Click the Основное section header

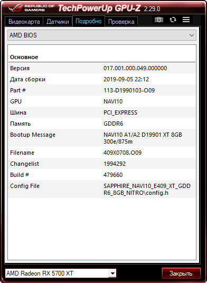point(24,57)
